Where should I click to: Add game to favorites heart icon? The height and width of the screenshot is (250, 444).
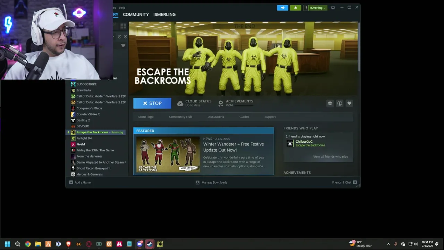[349, 103]
